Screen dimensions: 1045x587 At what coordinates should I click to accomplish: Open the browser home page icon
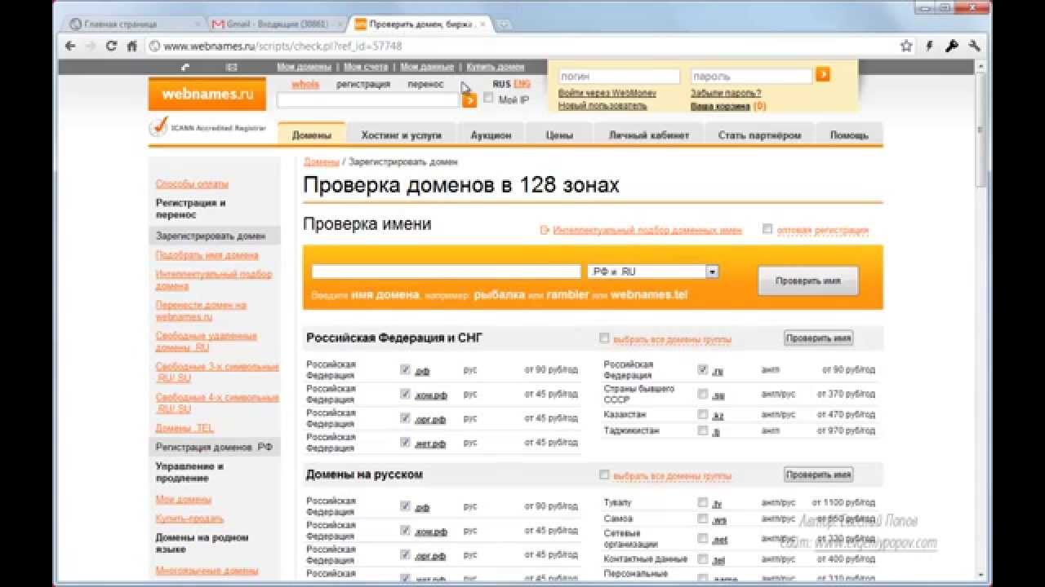pyautogui.click(x=131, y=46)
